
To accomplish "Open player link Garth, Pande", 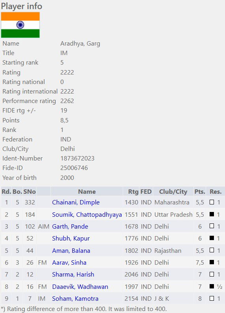I will tap(70, 226).
